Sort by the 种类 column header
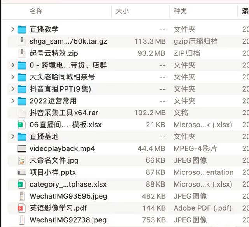Viewport: 249px width, 227px height. pyautogui.click(x=180, y=11)
